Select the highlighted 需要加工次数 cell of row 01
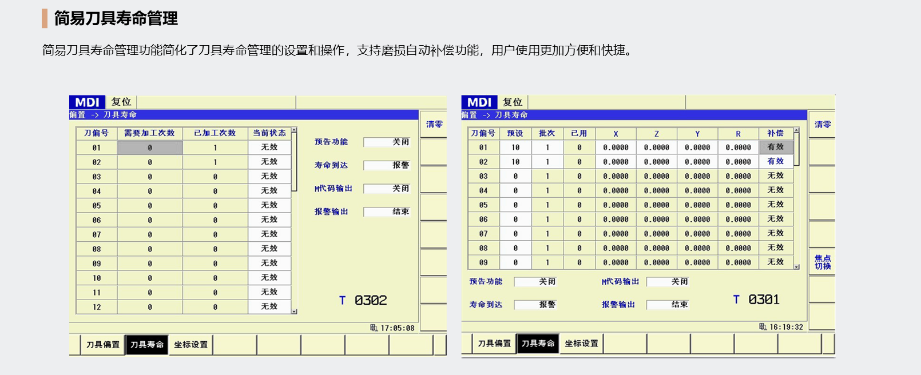The image size is (921, 375). [150, 147]
